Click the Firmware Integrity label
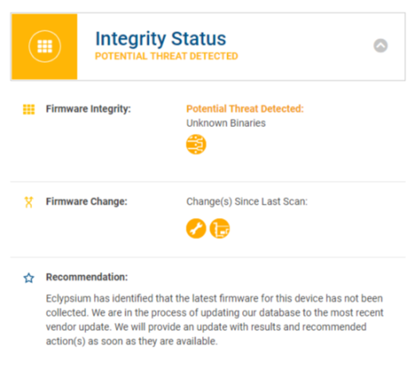Screen dimensions: 416x370 pyautogui.click(x=89, y=109)
